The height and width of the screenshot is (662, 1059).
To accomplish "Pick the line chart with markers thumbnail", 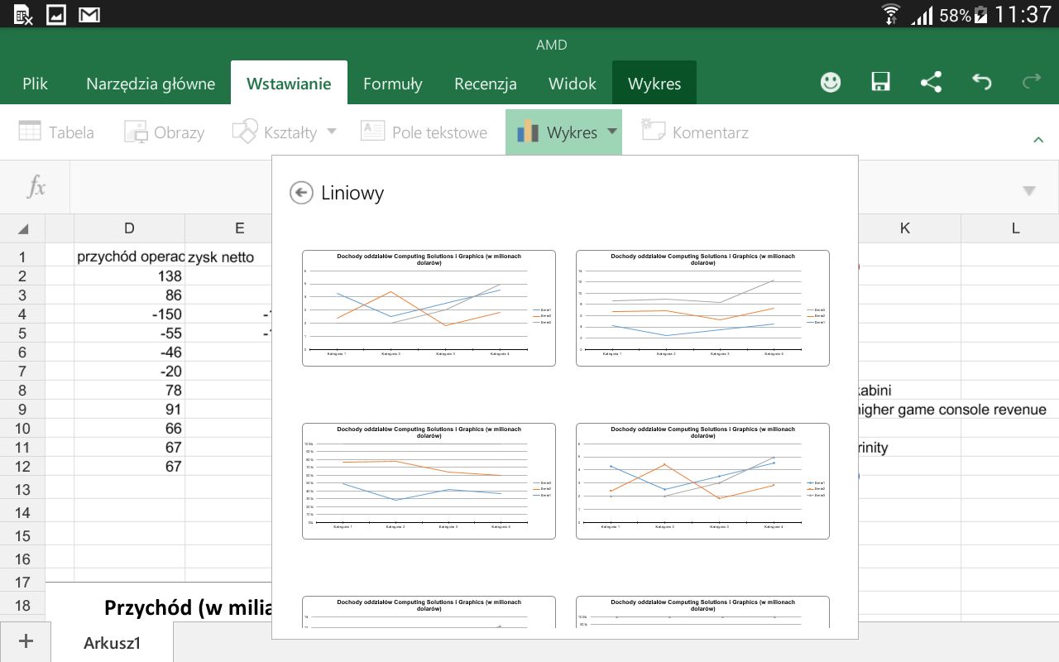I will 702,481.
